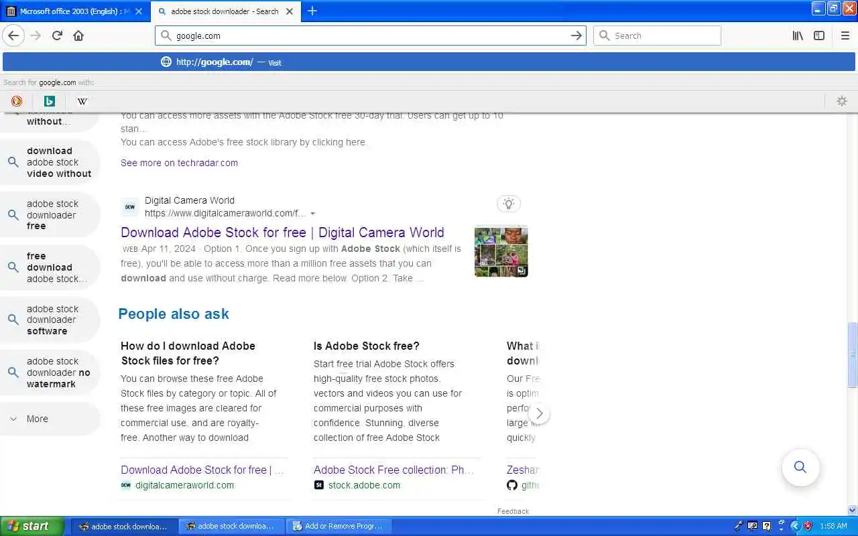Viewport: 858px width, 536px height.
Task: Click digitalcameraworld.com source text
Action: click(184, 485)
